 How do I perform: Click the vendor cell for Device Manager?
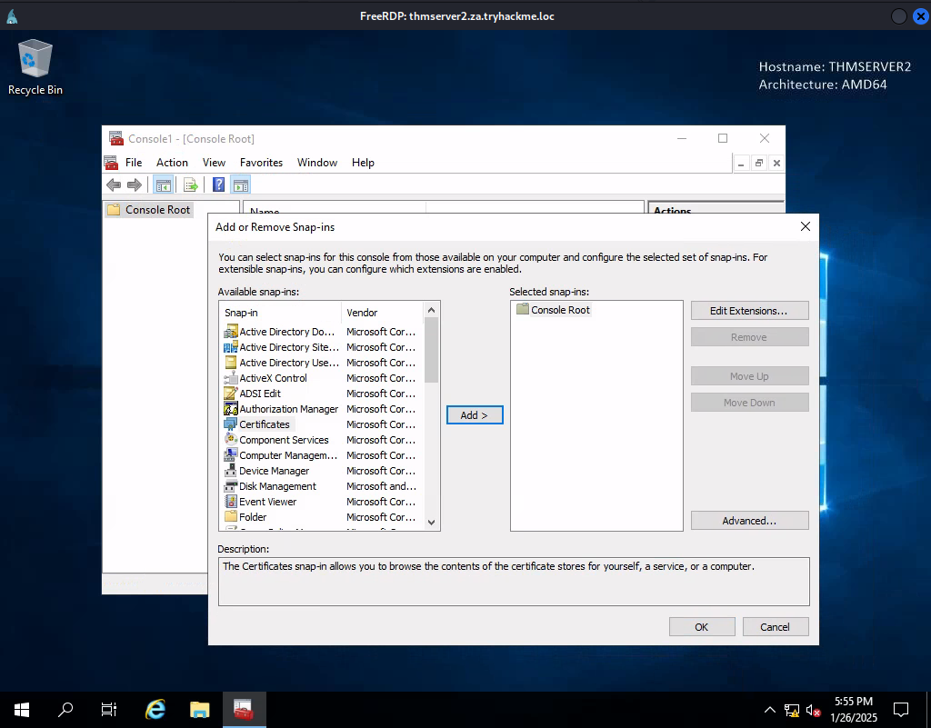[x=381, y=471]
